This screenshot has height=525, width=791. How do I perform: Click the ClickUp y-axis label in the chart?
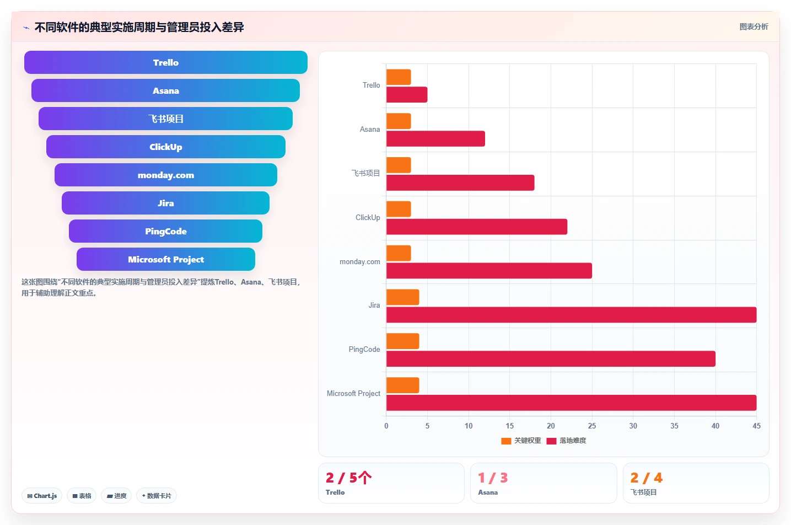tap(368, 218)
